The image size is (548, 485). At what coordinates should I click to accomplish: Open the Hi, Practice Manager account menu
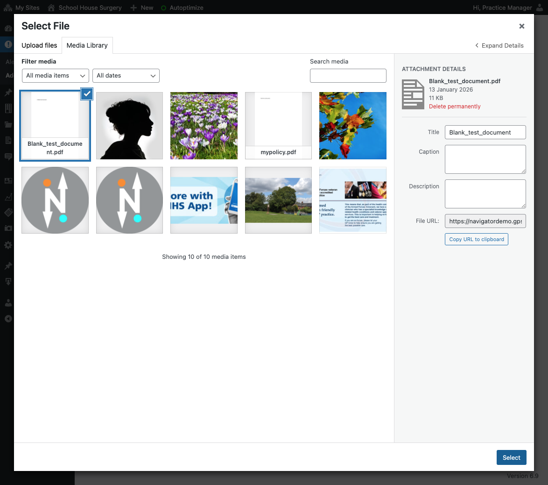[x=508, y=7]
